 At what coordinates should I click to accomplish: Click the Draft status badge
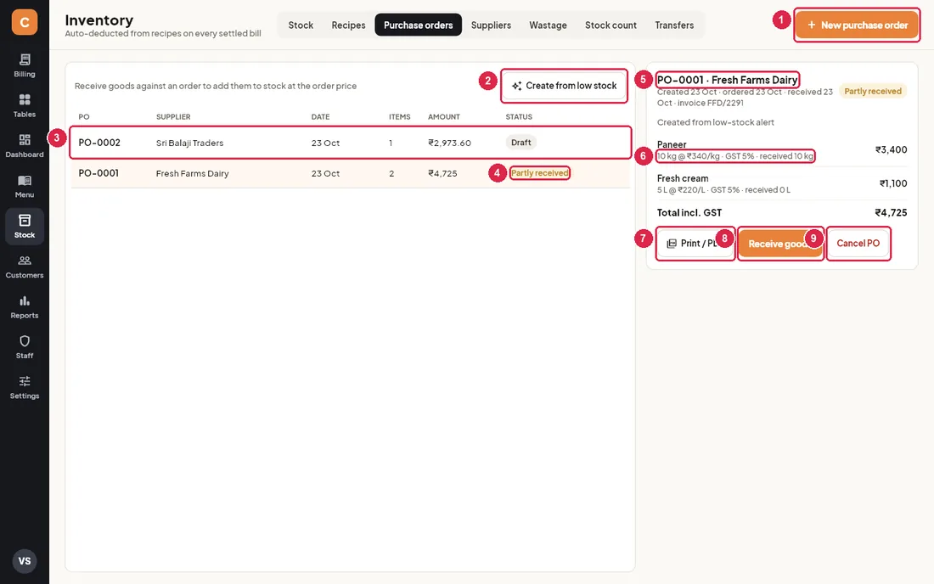pyautogui.click(x=520, y=143)
